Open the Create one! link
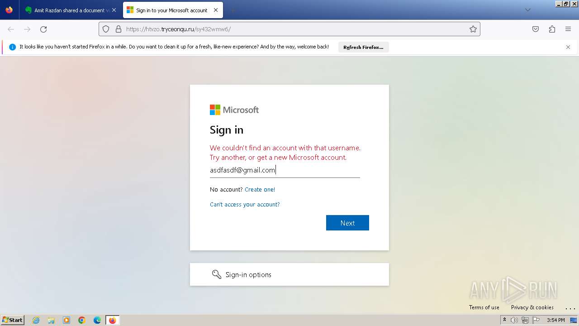 coord(260,190)
